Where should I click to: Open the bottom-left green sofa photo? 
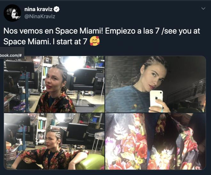54,141
